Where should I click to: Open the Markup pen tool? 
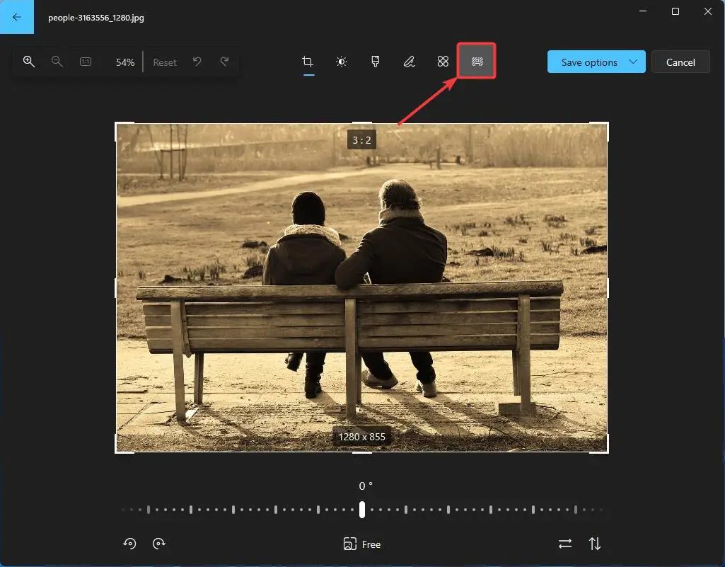pyautogui.click(x=410, y=62)
